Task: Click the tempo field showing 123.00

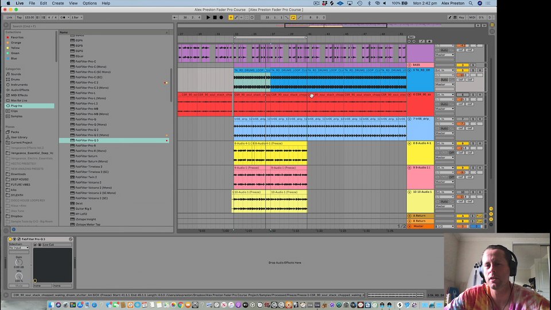Action: pos(29,17)
